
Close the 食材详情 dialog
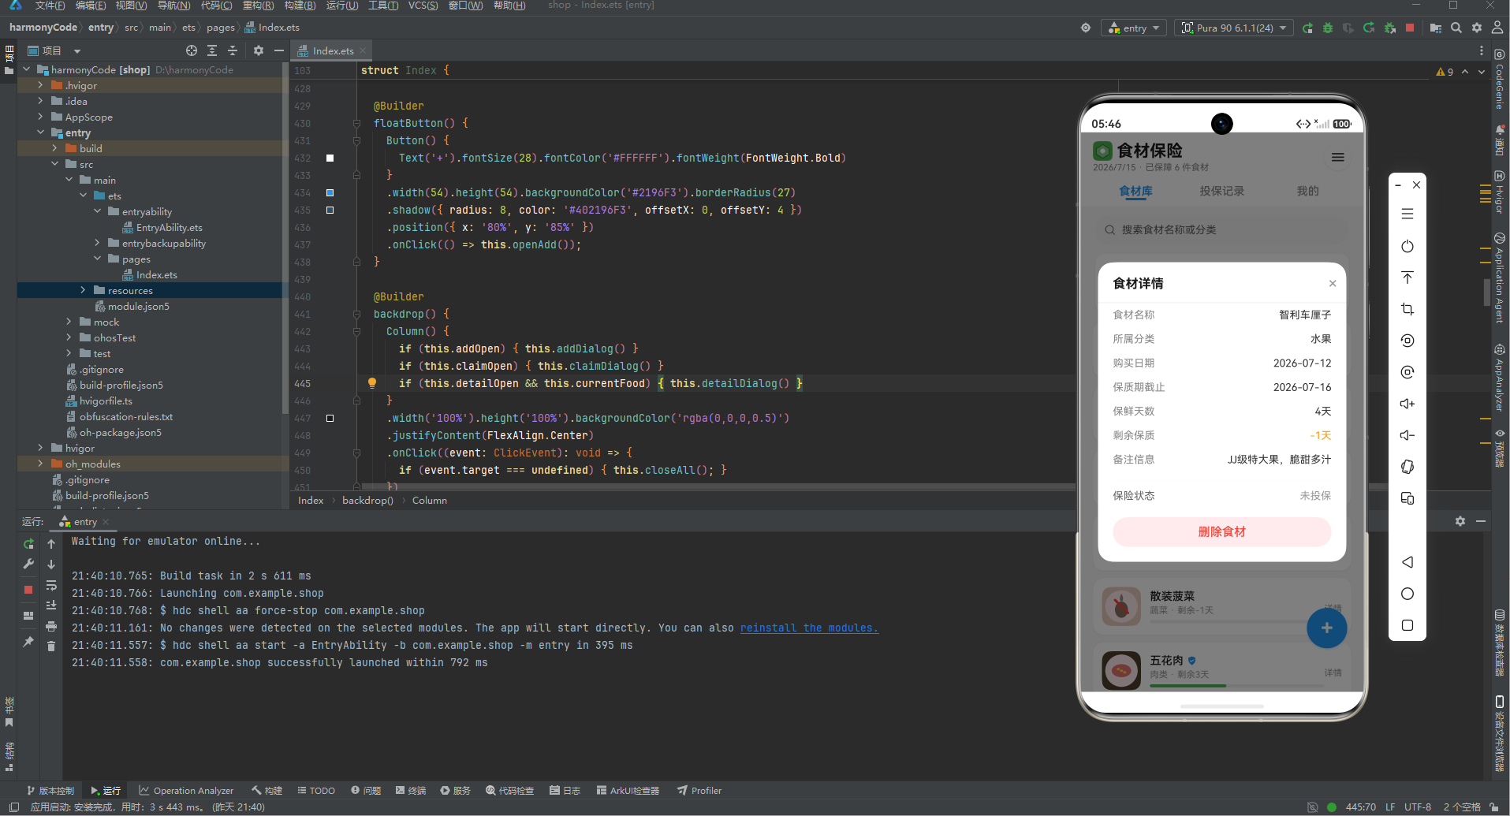[1333, 284]
